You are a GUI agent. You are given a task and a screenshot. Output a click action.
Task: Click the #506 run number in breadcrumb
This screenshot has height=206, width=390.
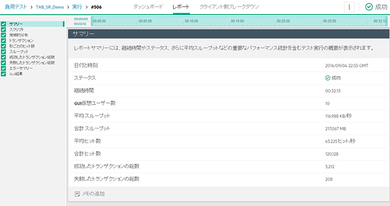[96, 7]
